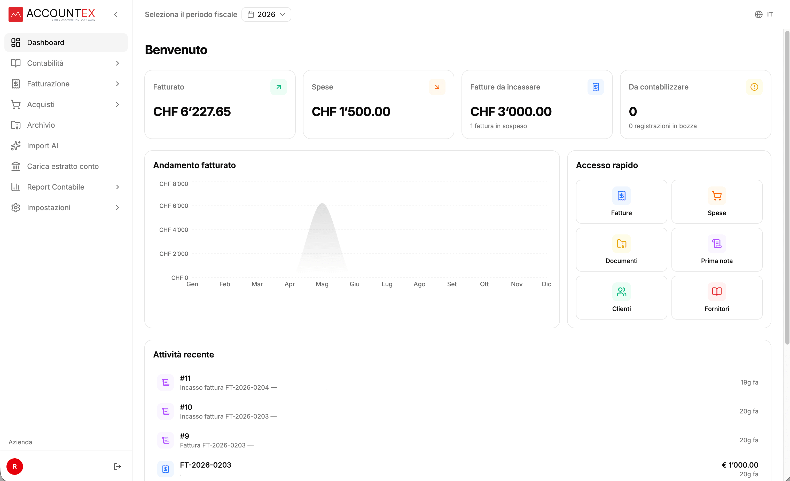Open Spese quick access tile
This screenshot has width=790, height=481.
(x=717, y=201)
